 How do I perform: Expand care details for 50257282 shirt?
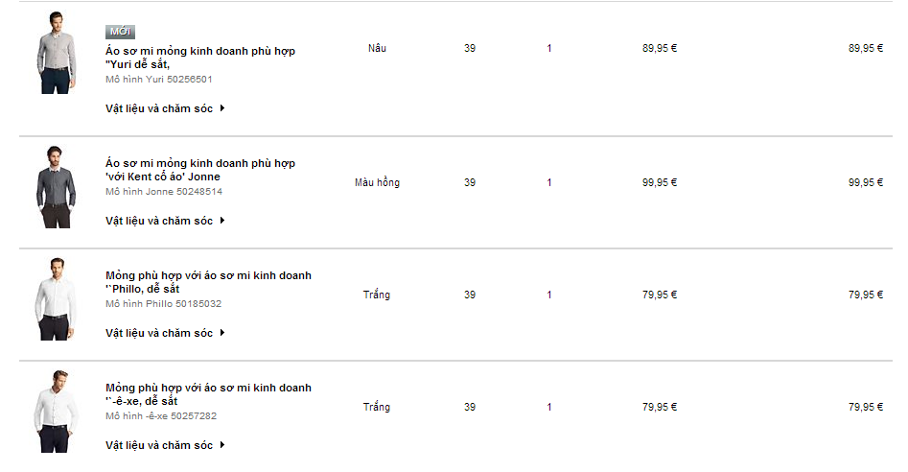tap(165, 445)
